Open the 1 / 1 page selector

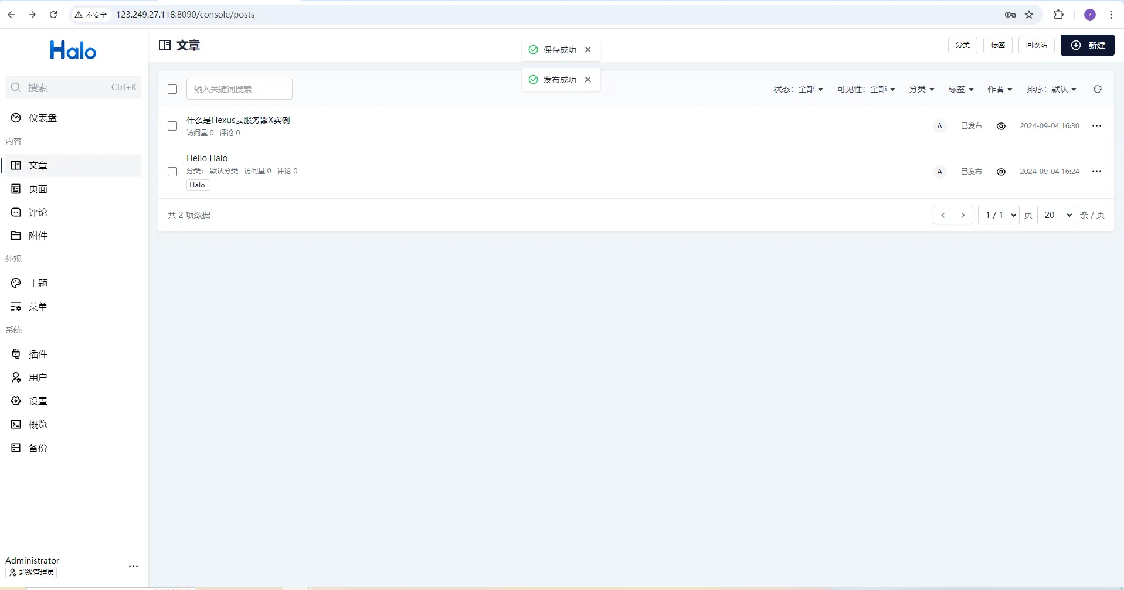pos(999,215)
